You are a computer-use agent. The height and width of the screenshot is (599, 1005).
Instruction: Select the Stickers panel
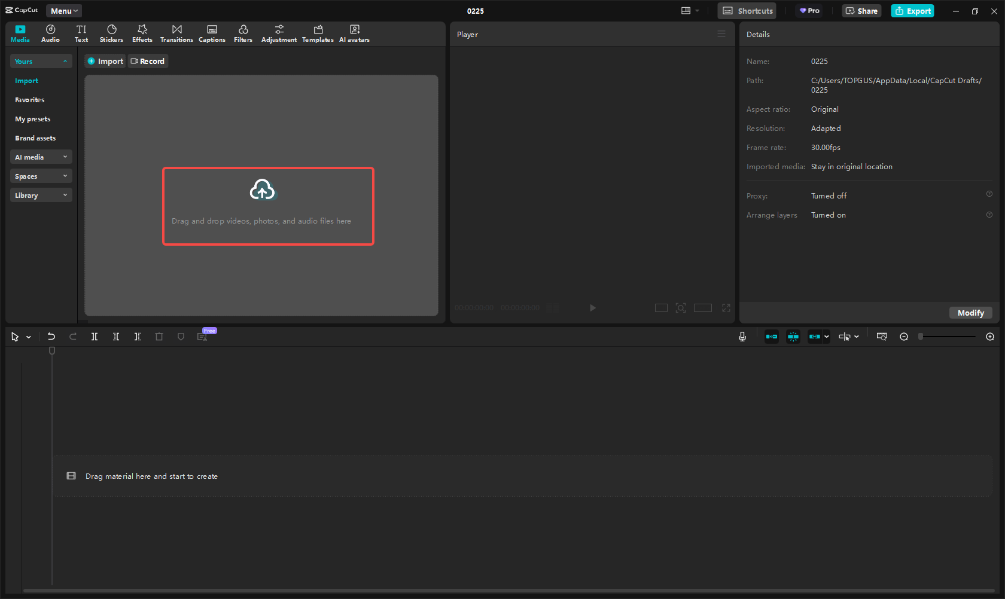pyautogui.click(x=111, y=33)
